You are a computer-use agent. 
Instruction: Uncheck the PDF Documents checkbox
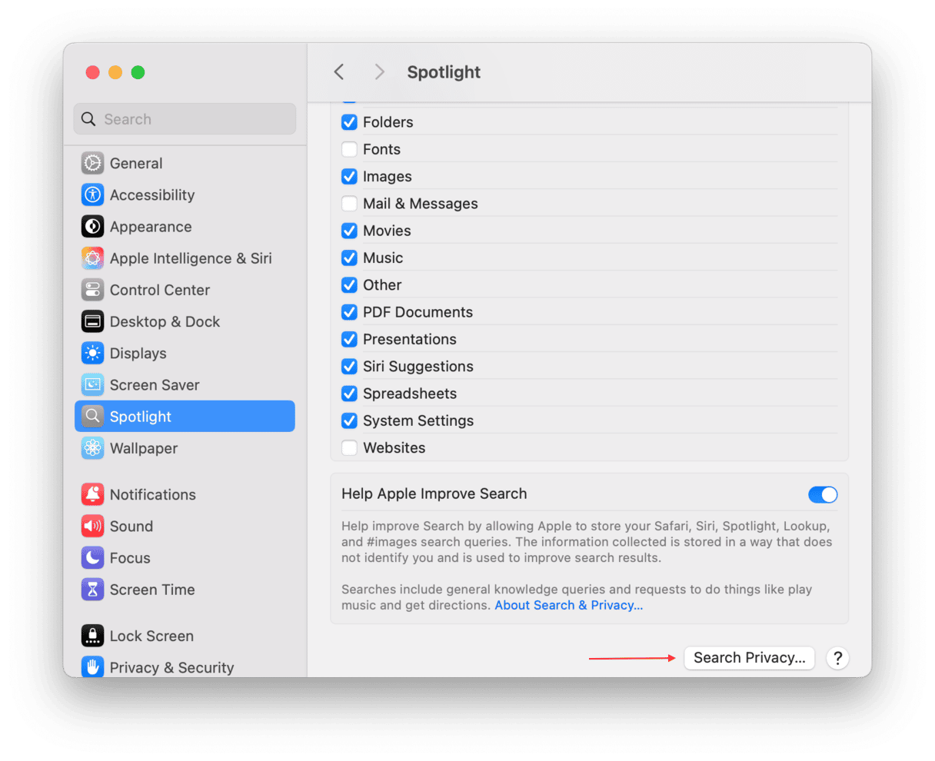(x=349, y=312)
